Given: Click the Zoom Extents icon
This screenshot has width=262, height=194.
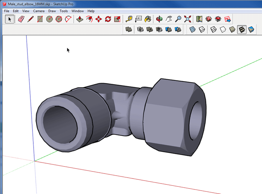Looking at the screenshot, I should tap(188, 19).
